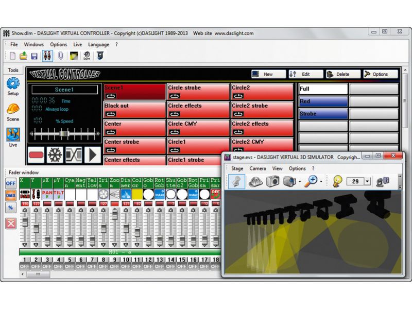Open the Language menu
Viewport: 412px width, 309px height.
point(98,45)
